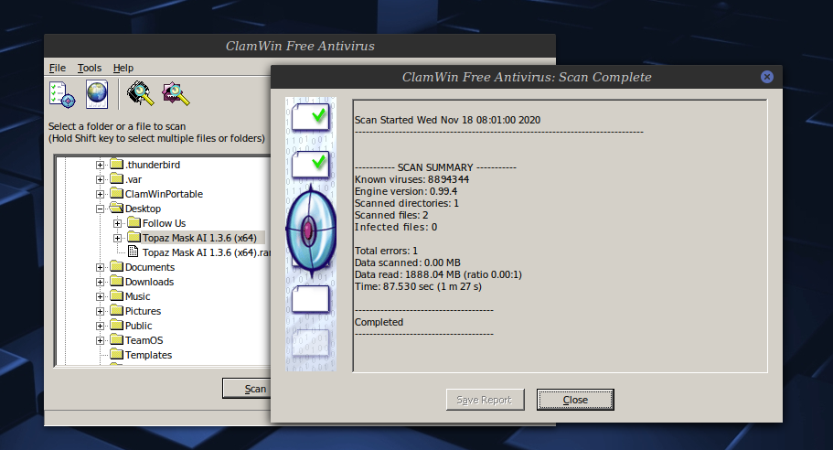833x450 pixels.
Task: Expand the Documents folder node
Action: [100, 267]
